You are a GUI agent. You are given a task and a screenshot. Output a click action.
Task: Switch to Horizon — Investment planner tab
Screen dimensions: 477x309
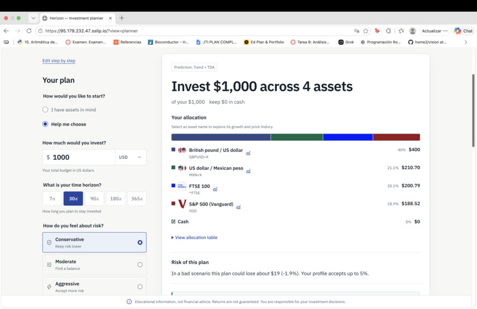(78, 18)
